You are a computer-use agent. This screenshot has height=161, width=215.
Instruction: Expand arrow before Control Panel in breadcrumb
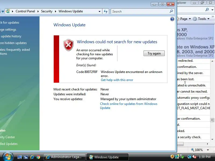(x=13, y=11)
